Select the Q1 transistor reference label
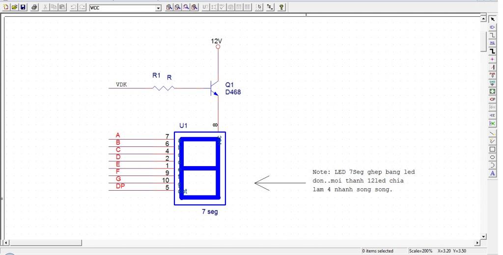Screen dimensions: 503x255 229,85
